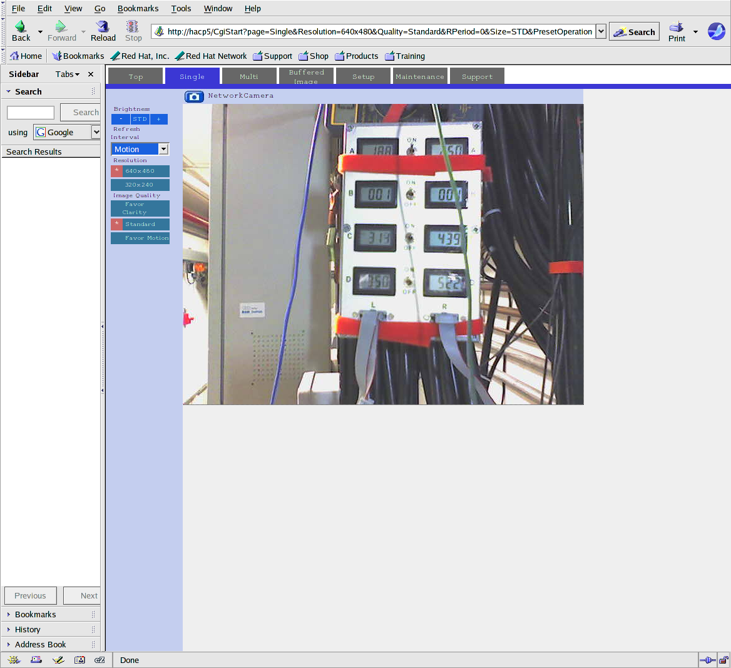Select Standard image quality

pos(140,224)
